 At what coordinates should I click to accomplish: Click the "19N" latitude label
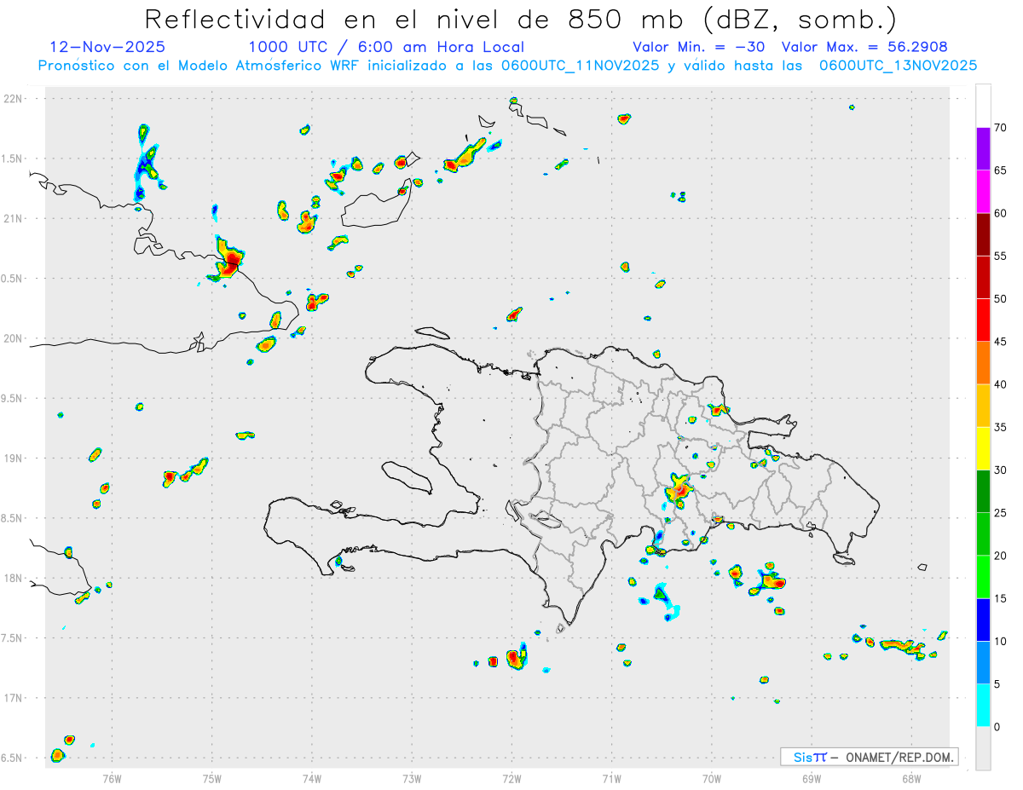(14, 458)
